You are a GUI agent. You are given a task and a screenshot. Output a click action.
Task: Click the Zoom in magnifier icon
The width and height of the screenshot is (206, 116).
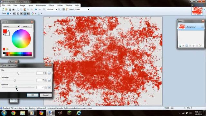(x=59, y=9)
